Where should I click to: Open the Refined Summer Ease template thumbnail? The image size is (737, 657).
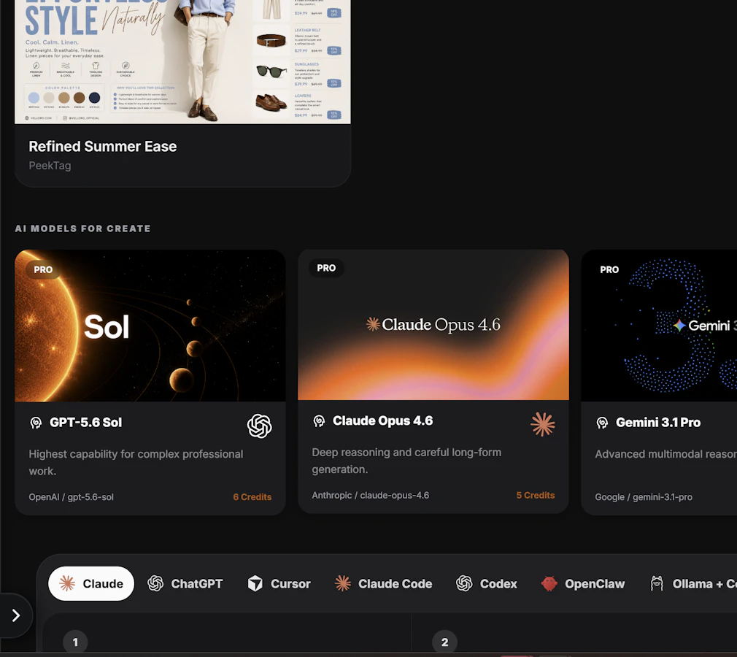182,61
